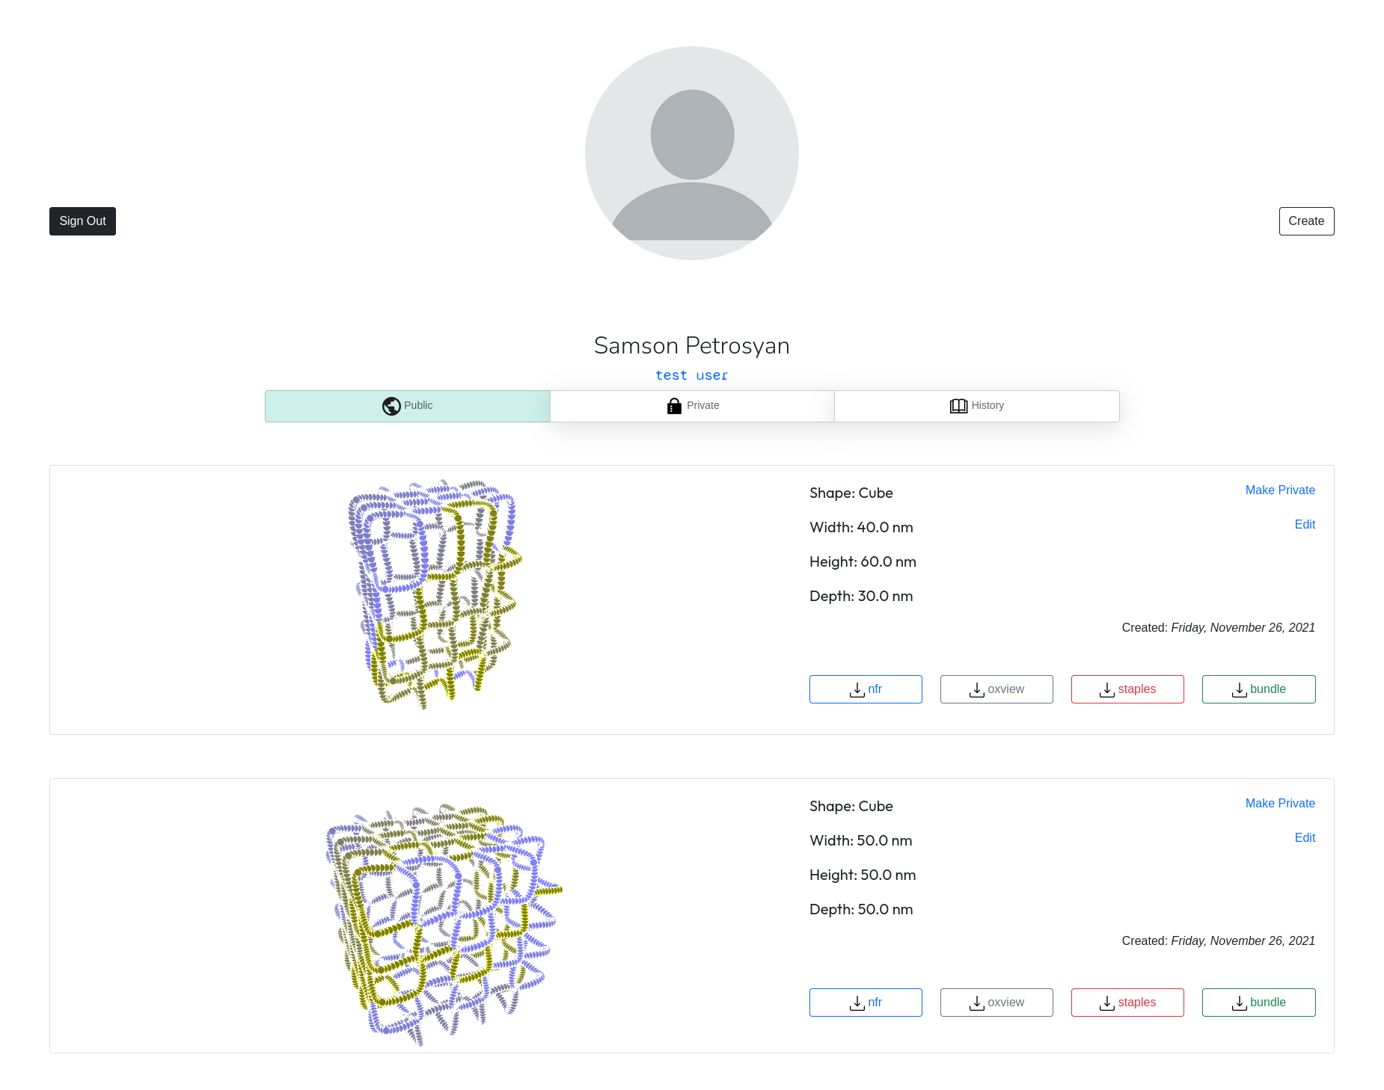
Task: Make the first cube design private
Action: click(1280, 490)
